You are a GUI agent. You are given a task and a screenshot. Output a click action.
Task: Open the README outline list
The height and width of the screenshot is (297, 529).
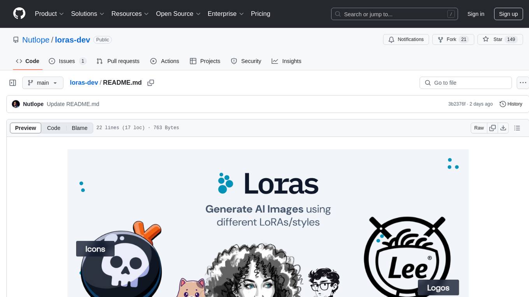point(517,128)
